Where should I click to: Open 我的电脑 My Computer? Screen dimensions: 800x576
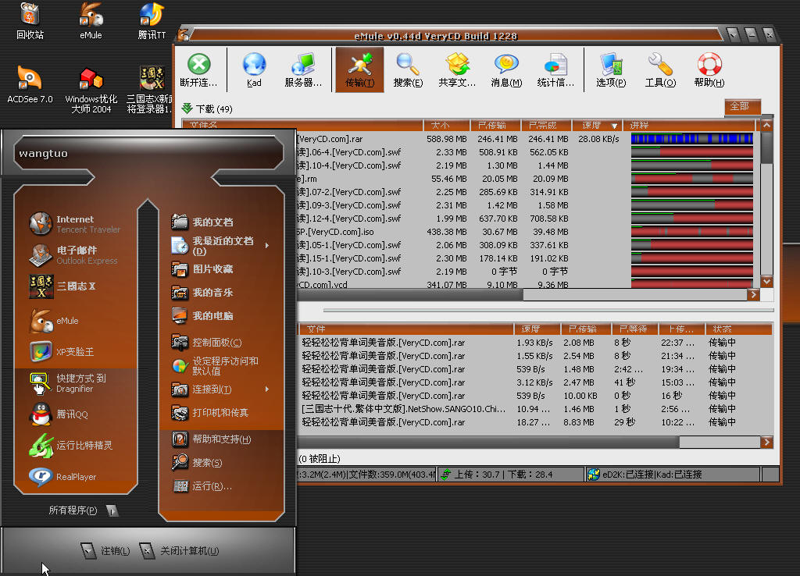click(202, 315)
